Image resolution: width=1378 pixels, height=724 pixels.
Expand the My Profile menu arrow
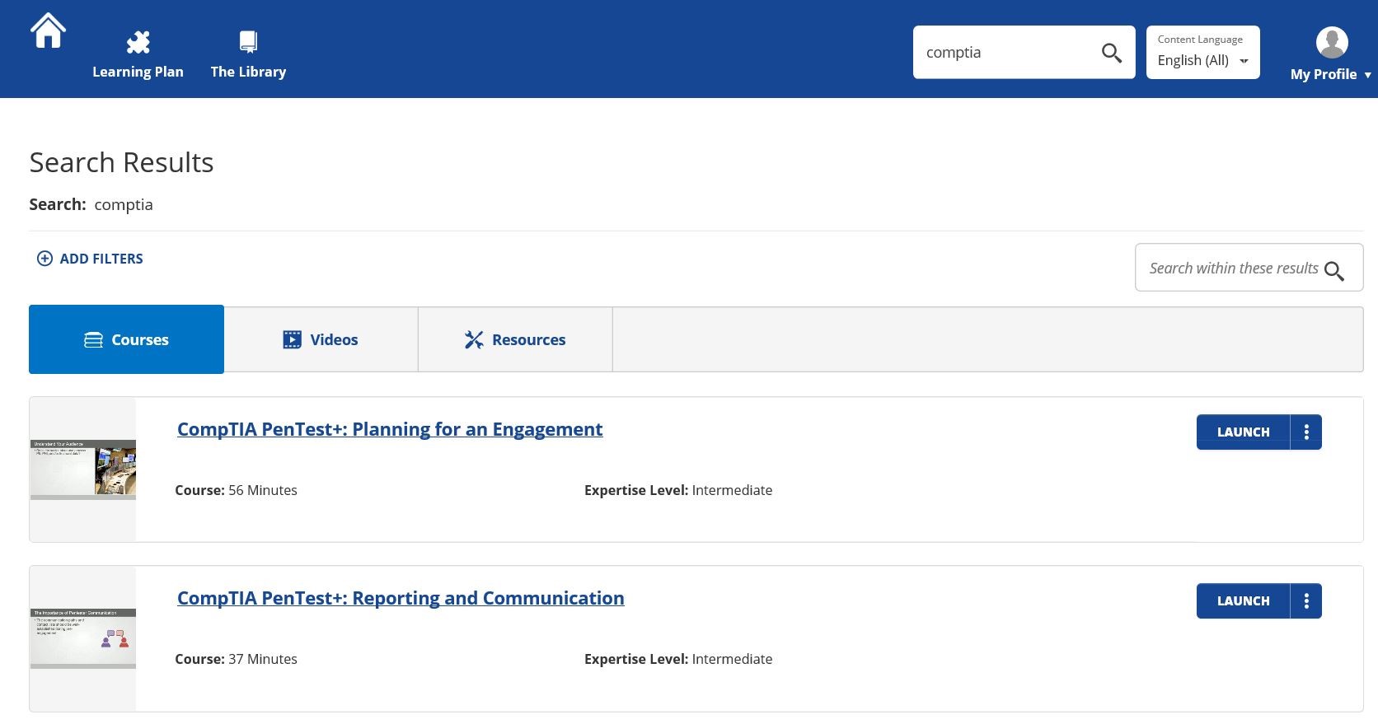(x=1368, y=75)
